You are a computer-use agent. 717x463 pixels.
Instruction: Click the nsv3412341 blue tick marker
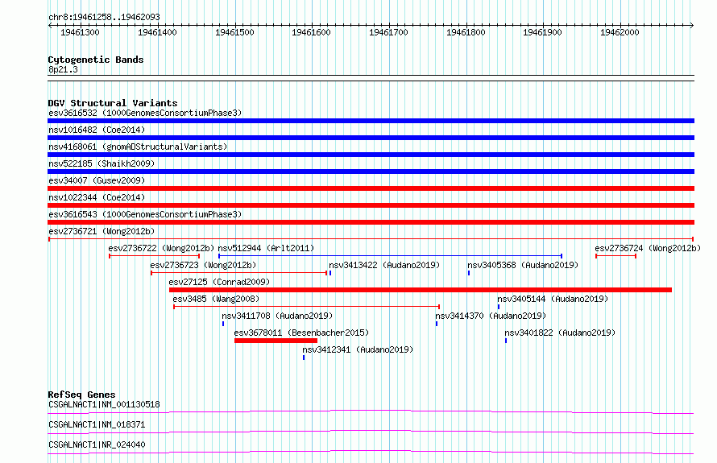[x=304, y=358]
